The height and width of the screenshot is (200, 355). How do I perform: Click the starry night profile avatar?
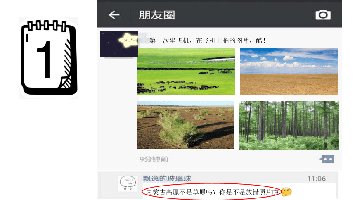[x=119, y=44]
